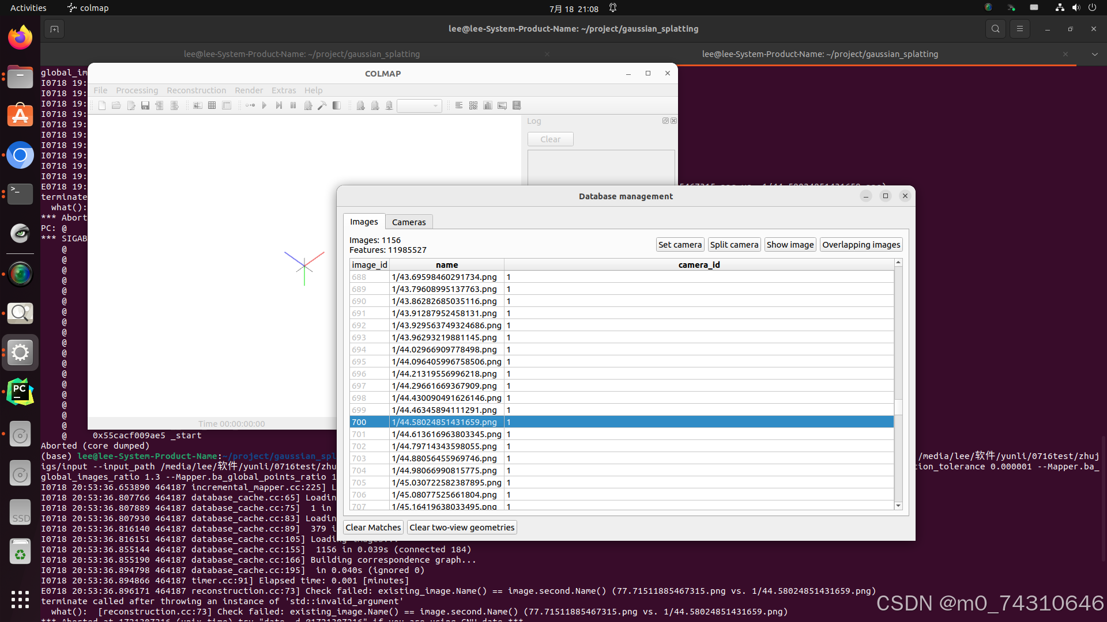
Task: Open the filmstrip movie grabber icon
Action: pyautogui.click(x=517, y=105)
